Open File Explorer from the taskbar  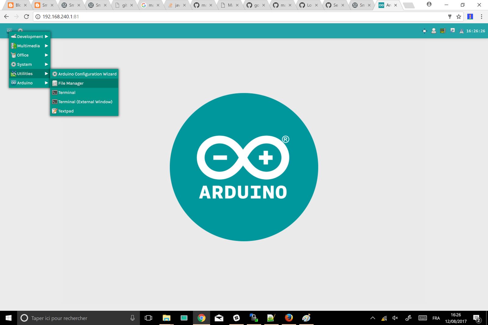click(x=166, y=318)
